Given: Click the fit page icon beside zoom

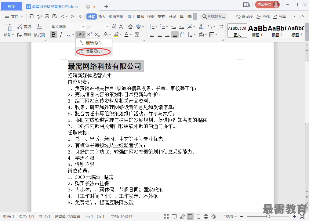Looking at the screenshot, I should tap(302, 216).
